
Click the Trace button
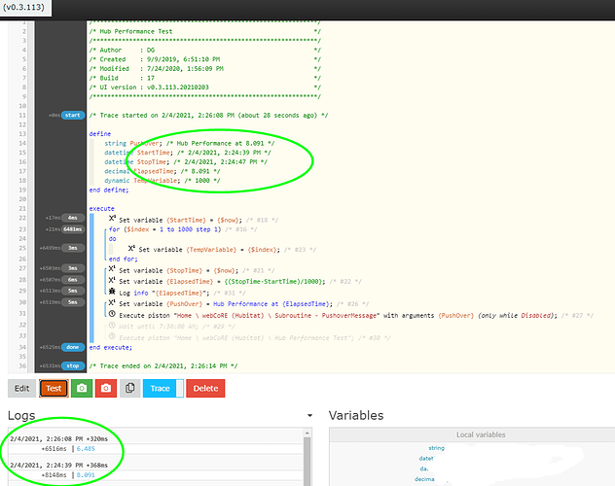click(x=160, y=388)
